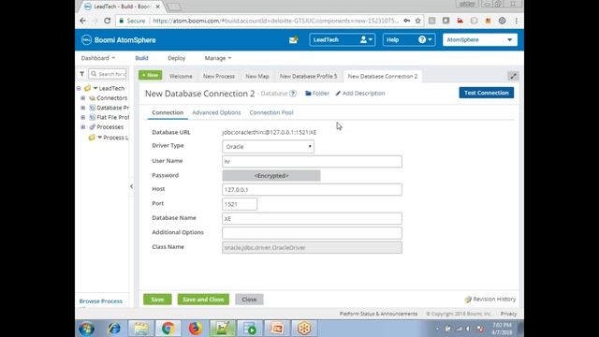This screenshot has height=337, width=599.
Task: Switch to the New Map tab
Action: click(x=257, y=77)
